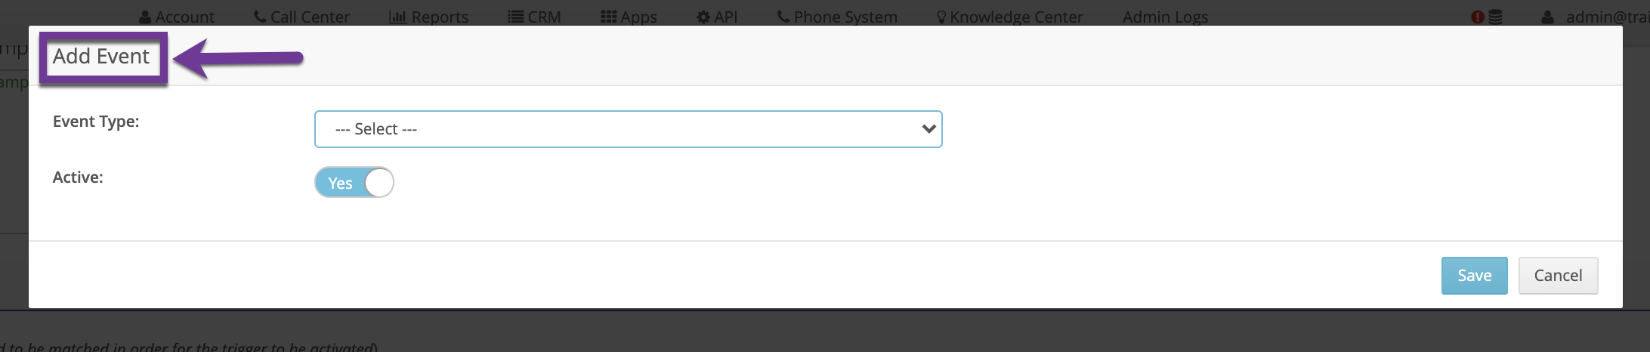Save the new event
The width and height of the screenshot is (1650, 352).
(1474, 276)
